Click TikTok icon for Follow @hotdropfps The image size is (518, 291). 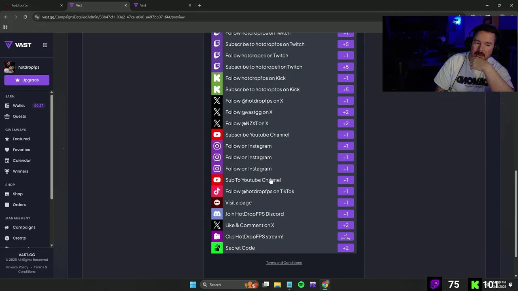[217, 191]
